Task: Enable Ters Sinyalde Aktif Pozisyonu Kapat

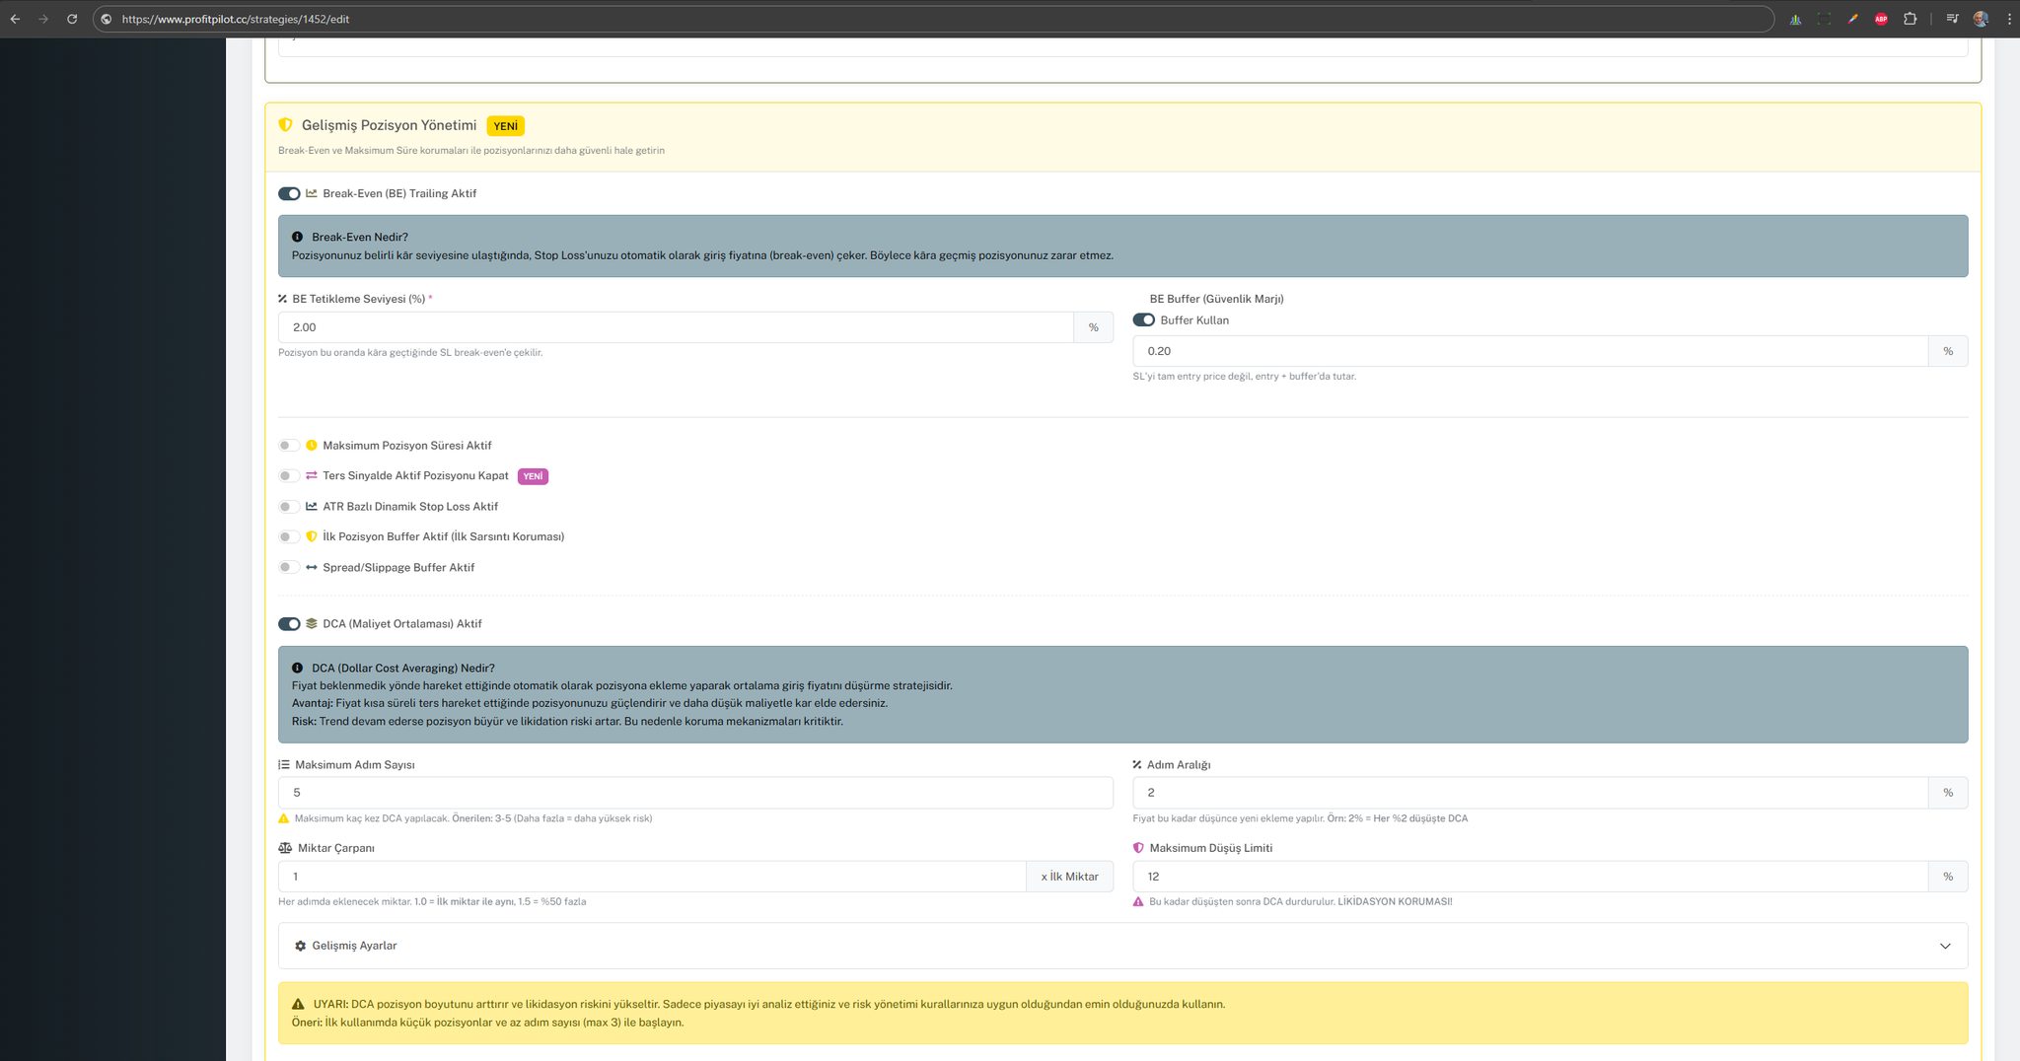Action: pos(288,476)
